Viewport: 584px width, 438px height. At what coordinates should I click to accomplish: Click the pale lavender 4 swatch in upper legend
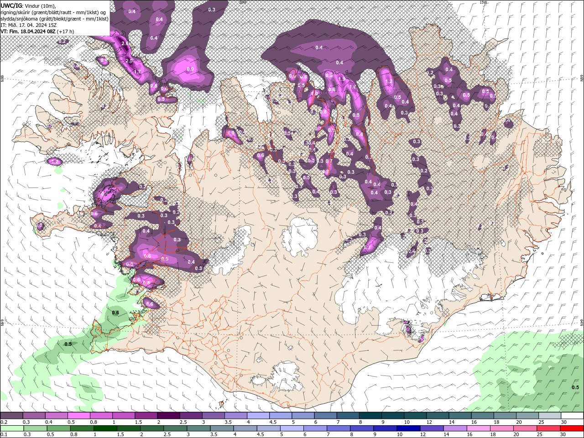pos(258,416)
